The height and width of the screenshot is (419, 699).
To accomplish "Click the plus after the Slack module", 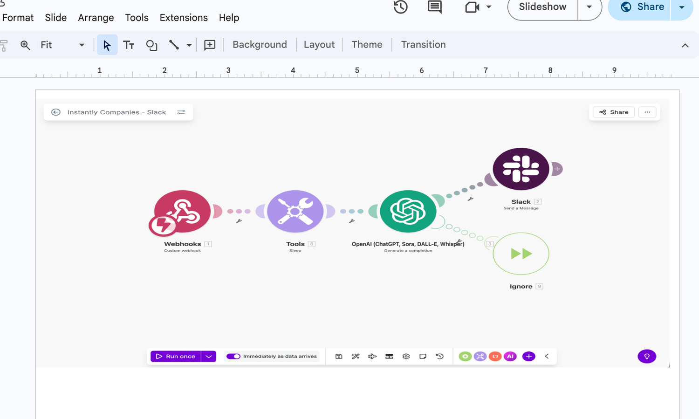I will (x=557, y=169).
